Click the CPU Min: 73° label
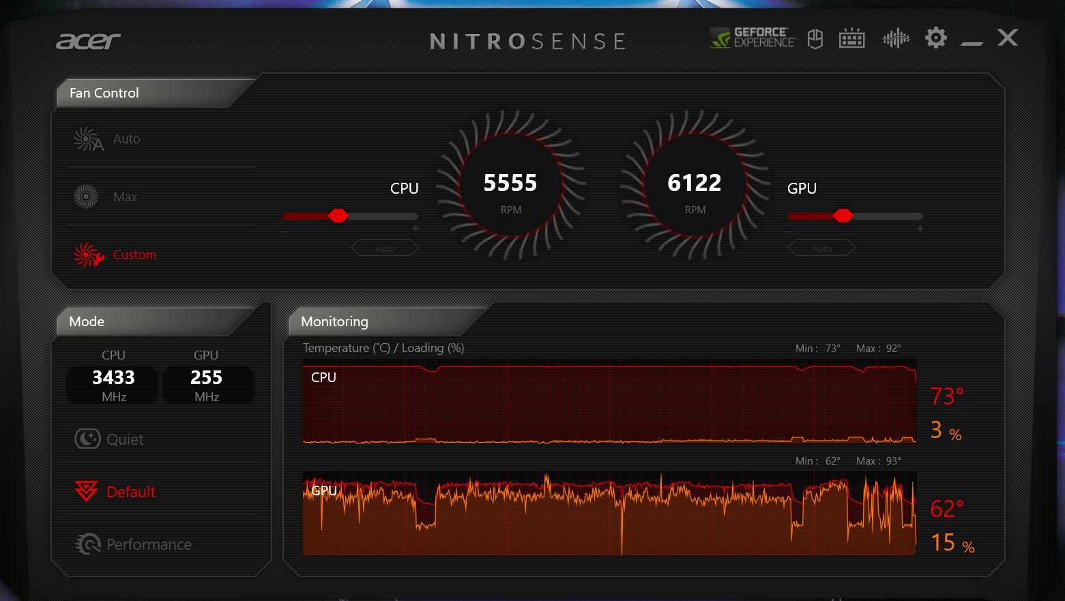1065x601 pixels. [818, 349]
